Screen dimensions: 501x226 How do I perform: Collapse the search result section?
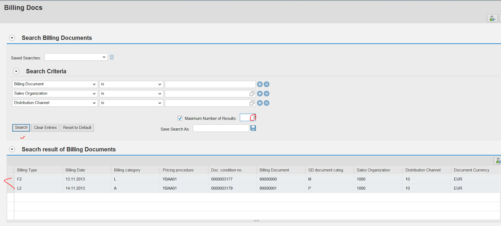pyautogui.click(x=12, y=149)
